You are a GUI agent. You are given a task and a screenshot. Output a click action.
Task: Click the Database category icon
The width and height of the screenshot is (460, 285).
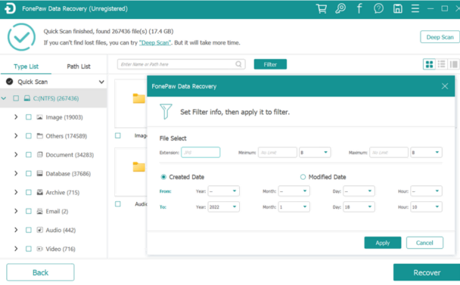coord(39,173)
